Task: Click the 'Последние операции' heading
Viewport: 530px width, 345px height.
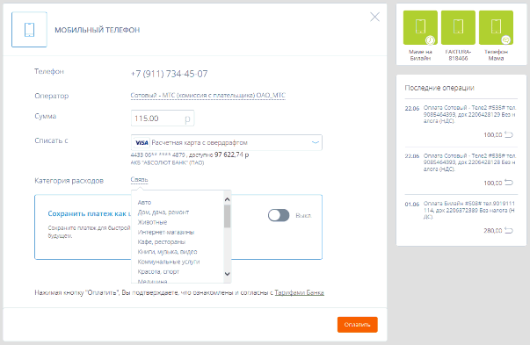Action: pyautogui.click(x=439, y=88)
